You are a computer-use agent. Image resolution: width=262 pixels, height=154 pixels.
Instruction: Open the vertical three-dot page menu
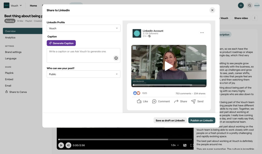(255, 18)
